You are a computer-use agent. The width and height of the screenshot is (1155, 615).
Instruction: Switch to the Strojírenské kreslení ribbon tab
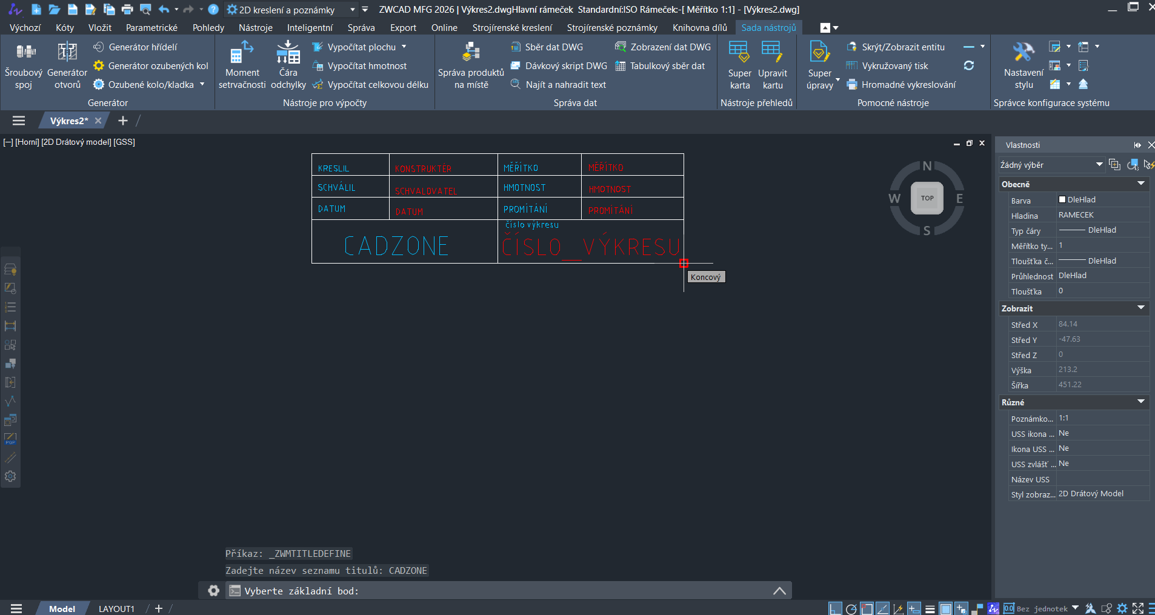(512, 28)
